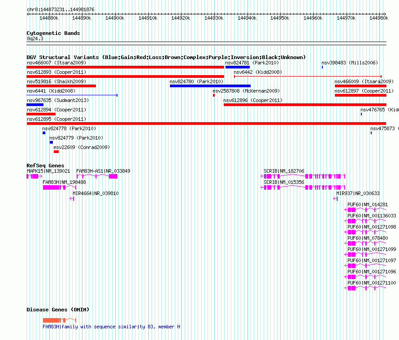Open the FAM83H family with sequence similarity link
The width and height of the screenshot is (399, 340).
111,327
